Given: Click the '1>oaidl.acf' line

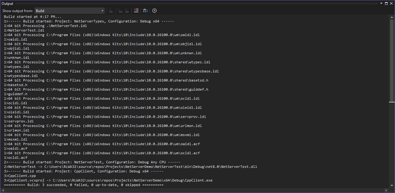Looking at the screenshot, I should 16,148.
